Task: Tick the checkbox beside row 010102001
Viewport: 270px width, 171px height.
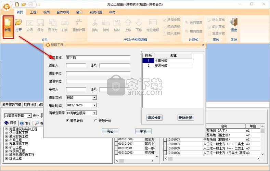Action: click(116, 148)
